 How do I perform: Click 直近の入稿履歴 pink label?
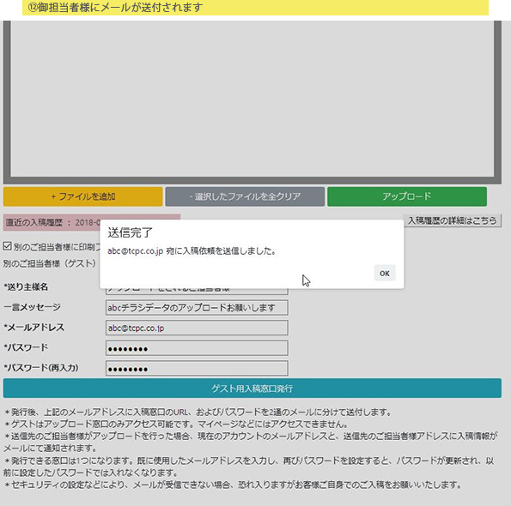(x=52, y=222)
